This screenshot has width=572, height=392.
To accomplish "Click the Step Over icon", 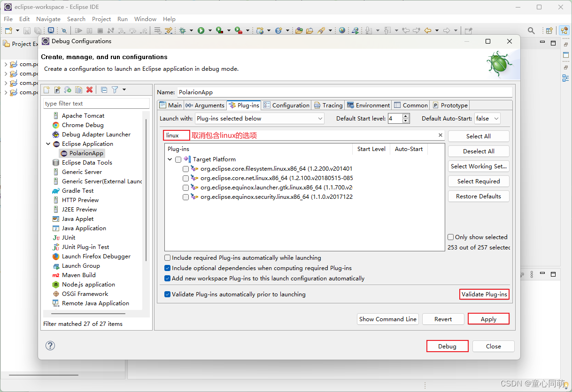I will tap(132, 30).
